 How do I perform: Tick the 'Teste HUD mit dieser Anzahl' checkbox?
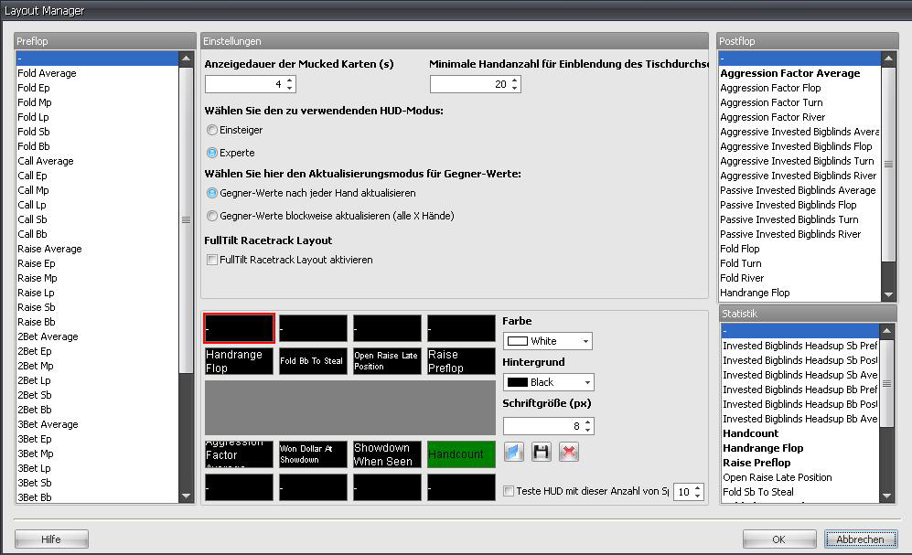coord(509,491)
